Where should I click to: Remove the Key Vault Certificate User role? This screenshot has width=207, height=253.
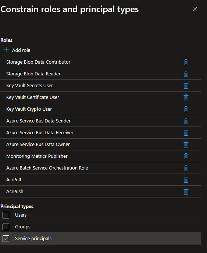pos(186,97)
